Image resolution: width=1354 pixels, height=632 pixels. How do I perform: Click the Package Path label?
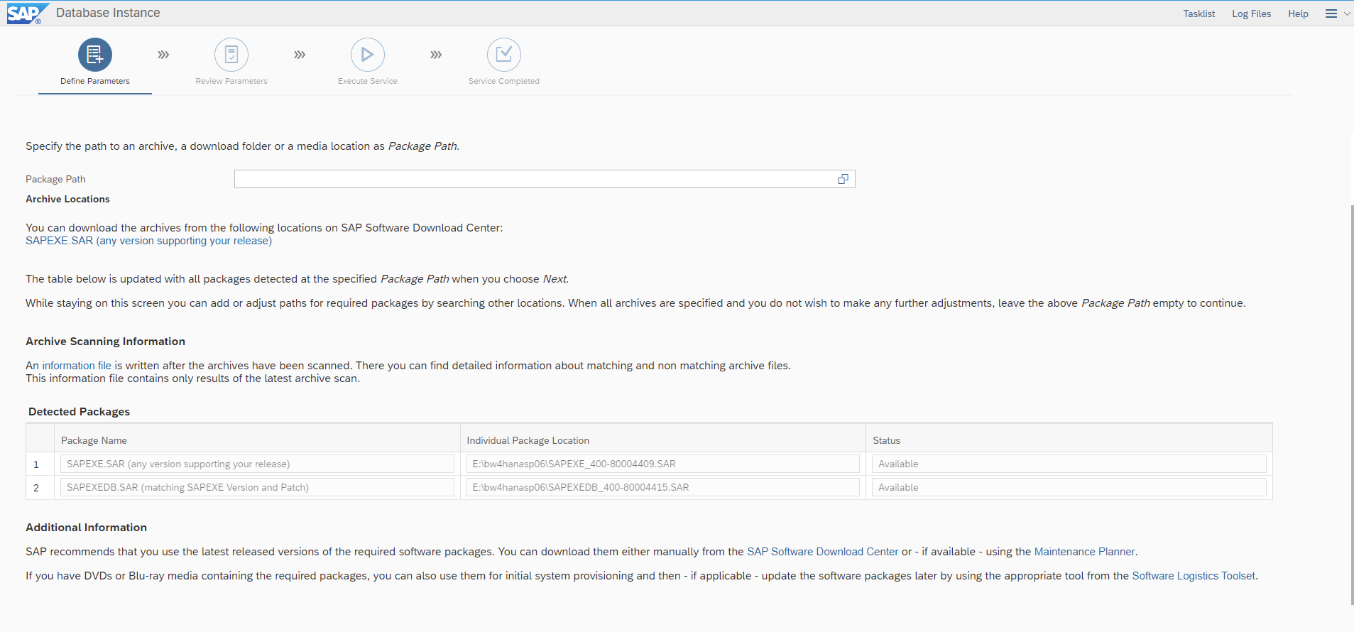pyautogui.click(x=55, y=180)
